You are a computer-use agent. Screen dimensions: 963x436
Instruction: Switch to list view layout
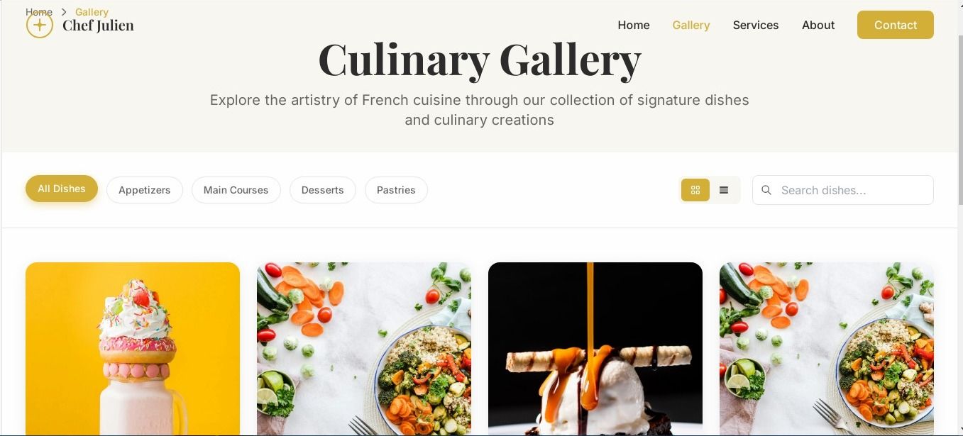(x=724, y=190)
